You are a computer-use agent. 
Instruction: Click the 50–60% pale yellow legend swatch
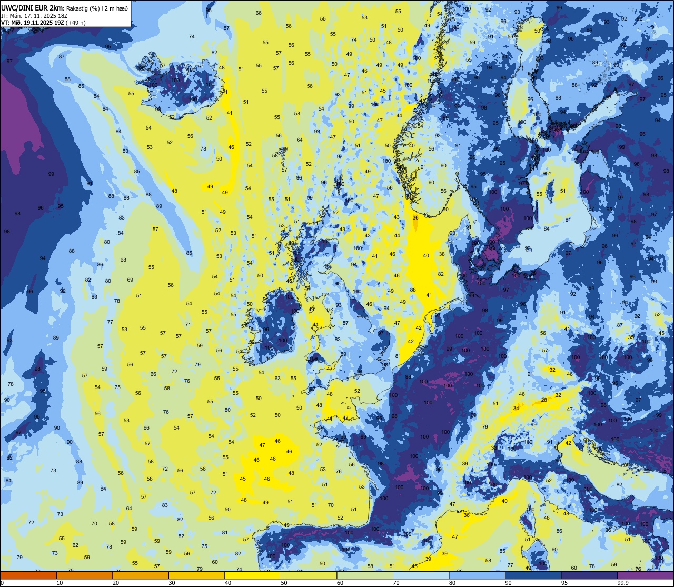309,575
